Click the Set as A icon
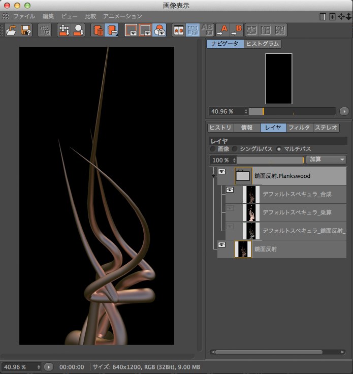 click(x=222, y=30)
